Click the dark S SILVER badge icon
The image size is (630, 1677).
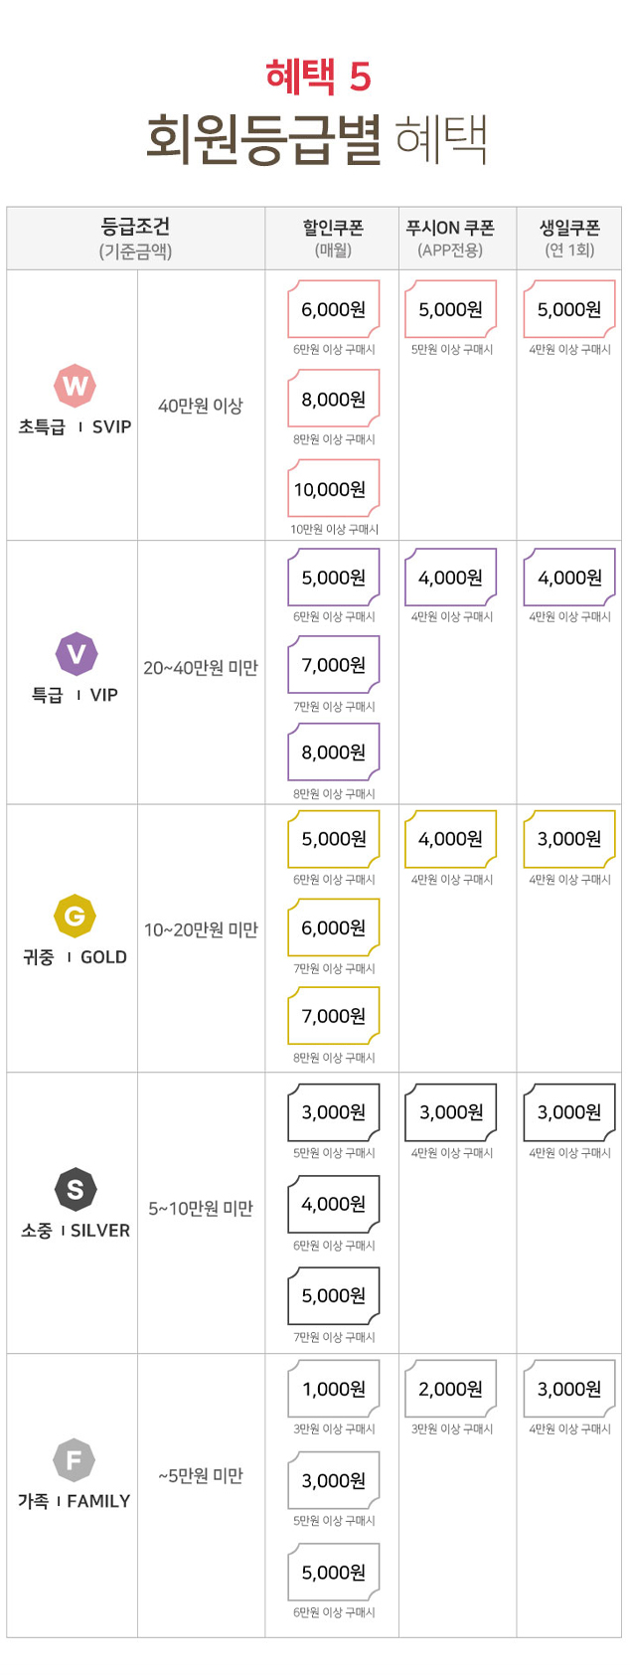76,1189
